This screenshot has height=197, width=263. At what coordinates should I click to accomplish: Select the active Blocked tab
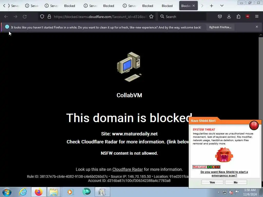186,6
